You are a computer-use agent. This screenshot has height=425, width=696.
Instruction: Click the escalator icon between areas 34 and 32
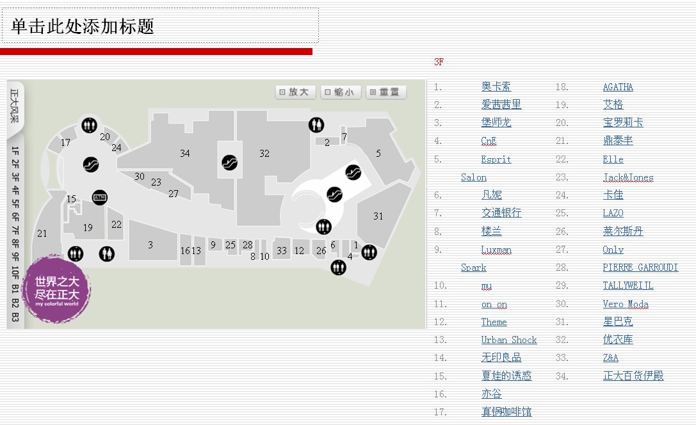point(229,163)
